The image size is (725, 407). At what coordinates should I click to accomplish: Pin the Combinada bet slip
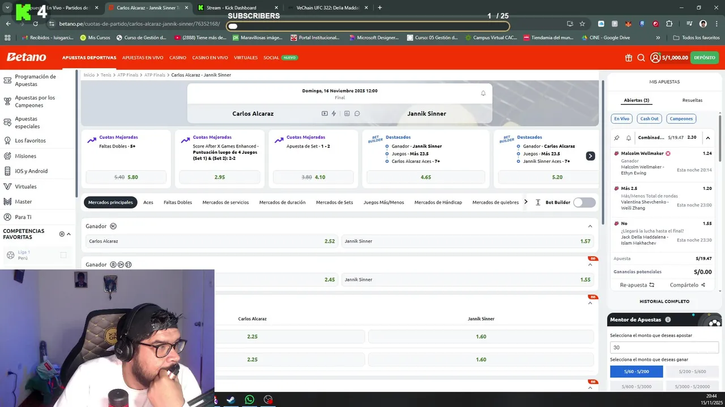[617, 137]
